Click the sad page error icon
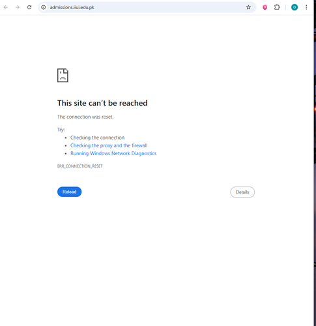Screen dimensions: 316x326 click(63, 76)
